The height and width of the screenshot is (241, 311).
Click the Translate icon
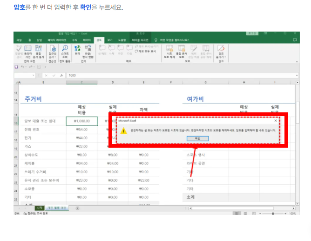point(77,48)
